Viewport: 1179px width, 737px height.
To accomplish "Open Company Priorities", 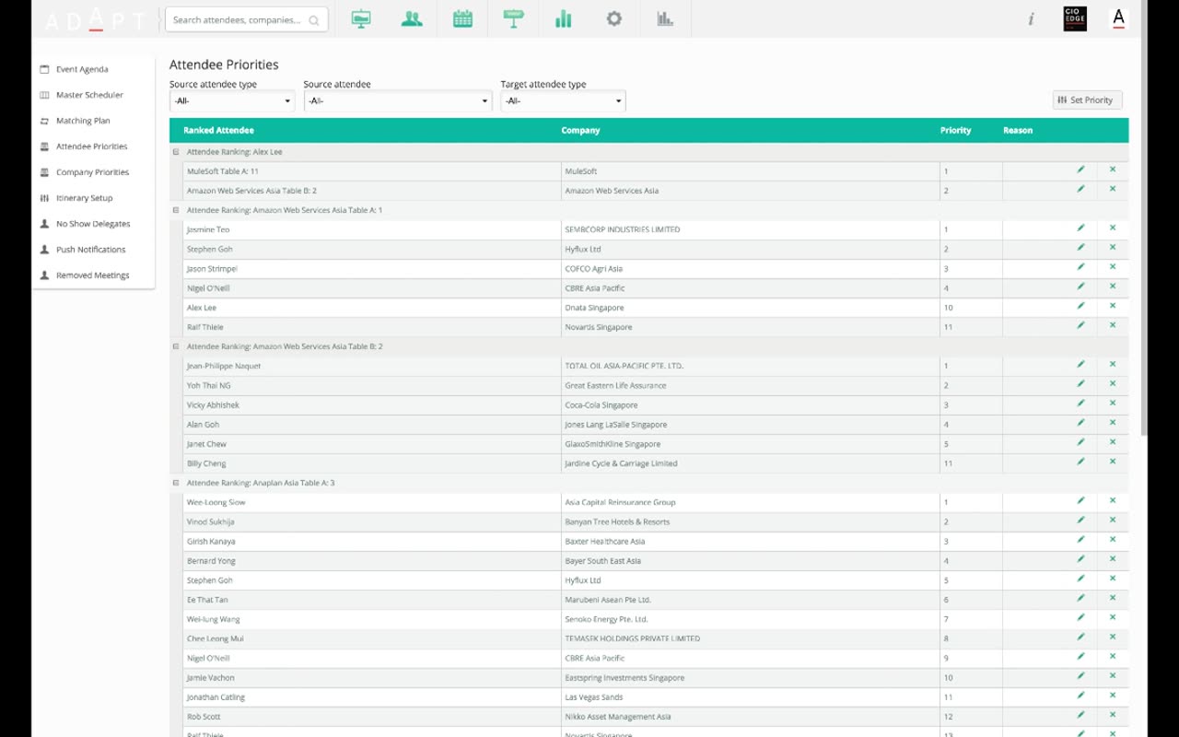I will coord(92,172).
